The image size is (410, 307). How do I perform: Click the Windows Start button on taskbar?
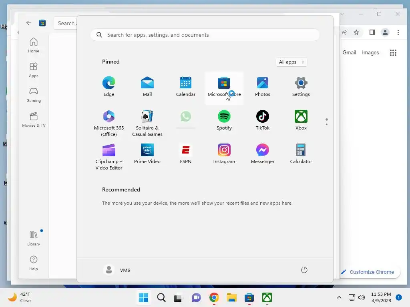click(x=144, y=297)
